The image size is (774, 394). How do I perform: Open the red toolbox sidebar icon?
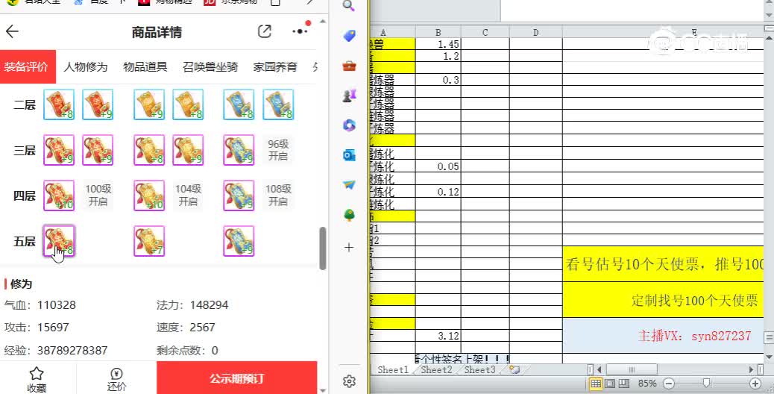click(349, 66)
